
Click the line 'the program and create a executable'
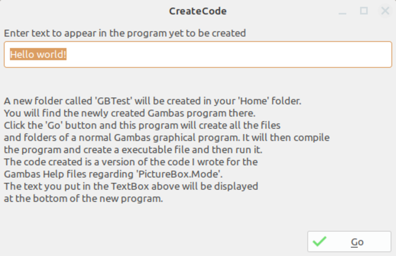[x=133, y=150]
